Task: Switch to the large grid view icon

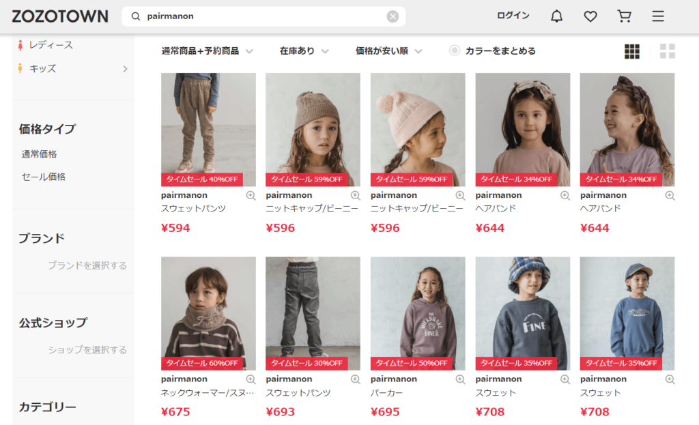Action: tap(668, 51)
